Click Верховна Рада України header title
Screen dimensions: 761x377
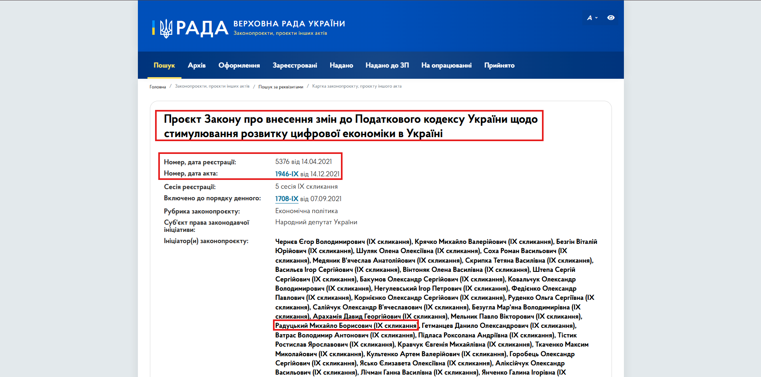pos(289,24)
